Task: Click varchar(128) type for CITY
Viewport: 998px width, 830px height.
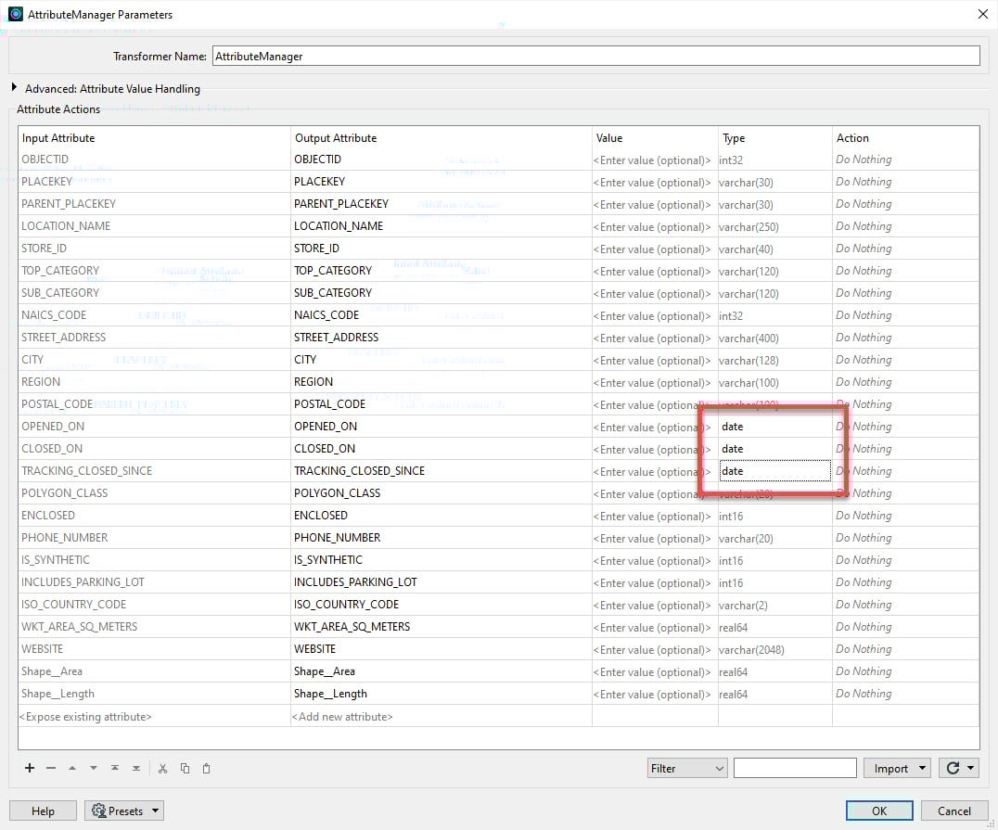Action: 775,360
